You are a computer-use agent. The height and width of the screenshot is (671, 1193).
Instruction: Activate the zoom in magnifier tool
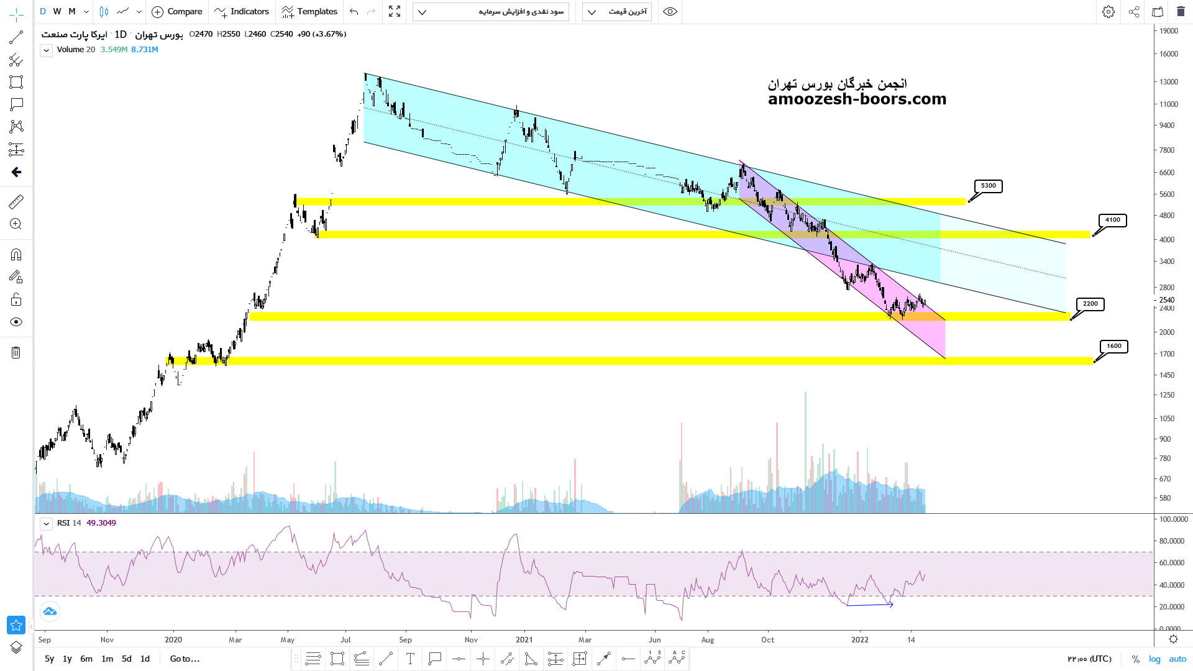coord(16,224)
